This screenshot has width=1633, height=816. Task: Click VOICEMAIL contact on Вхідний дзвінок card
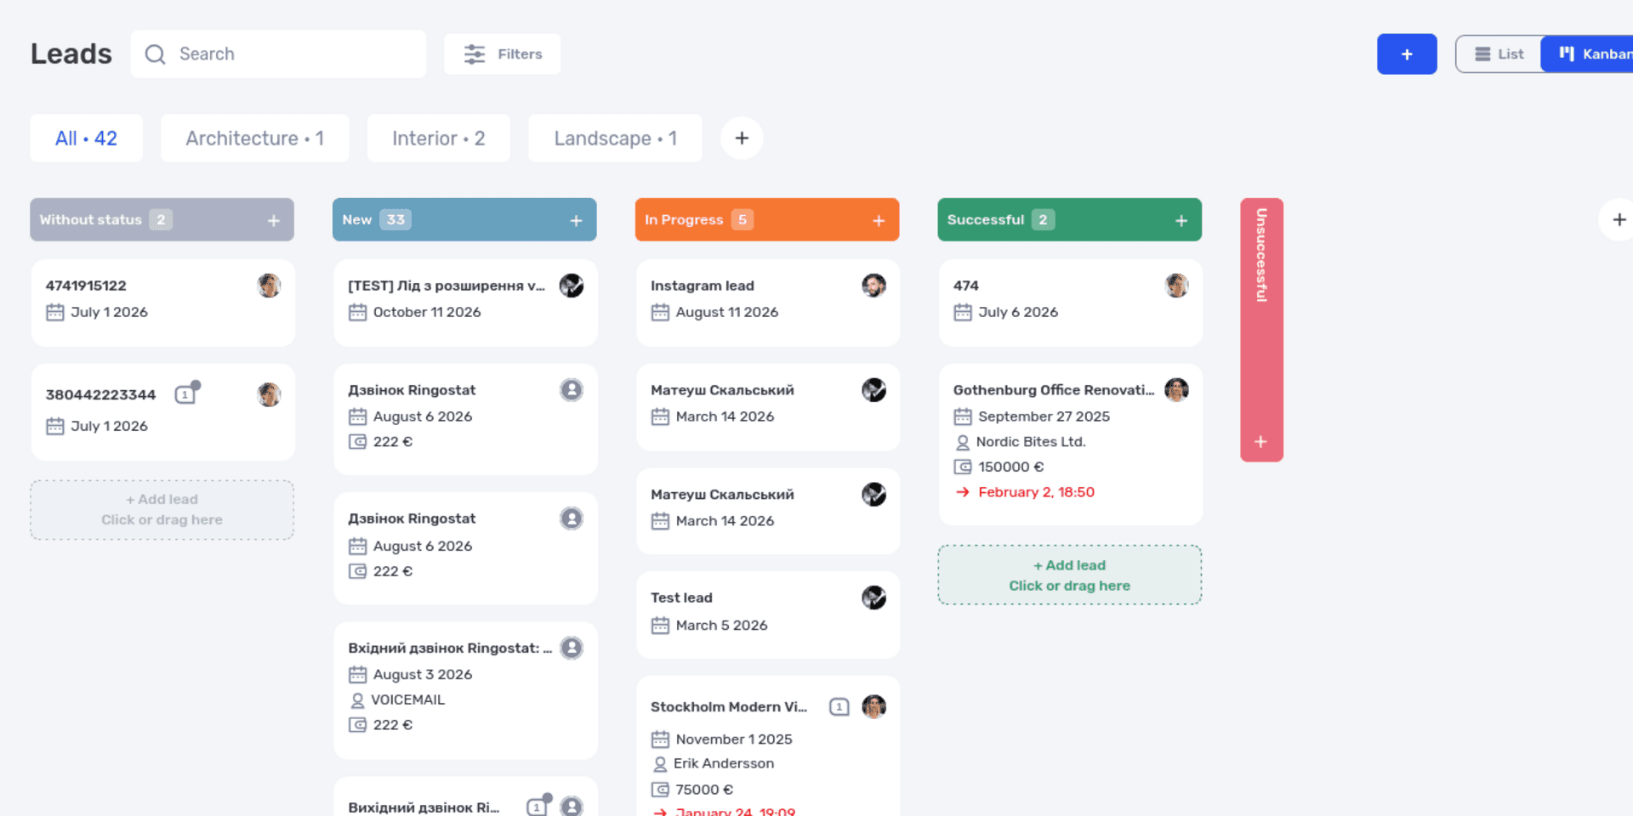[407, 700]
